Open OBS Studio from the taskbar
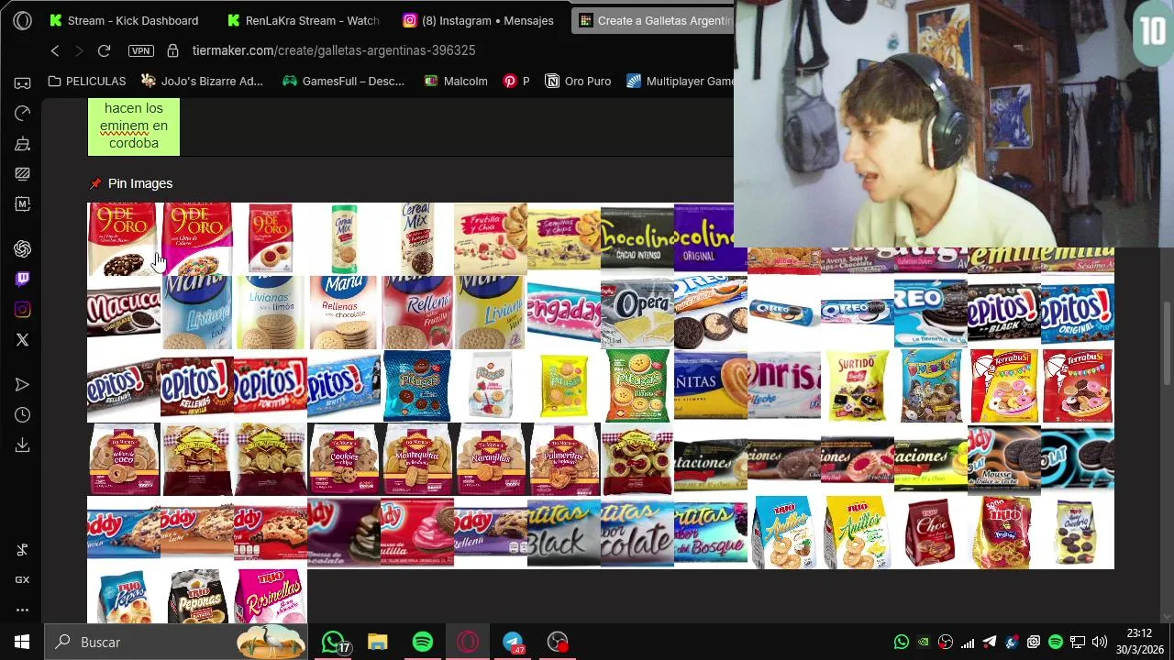This screenshot has height=660, width=1174. tap(558, 642)
